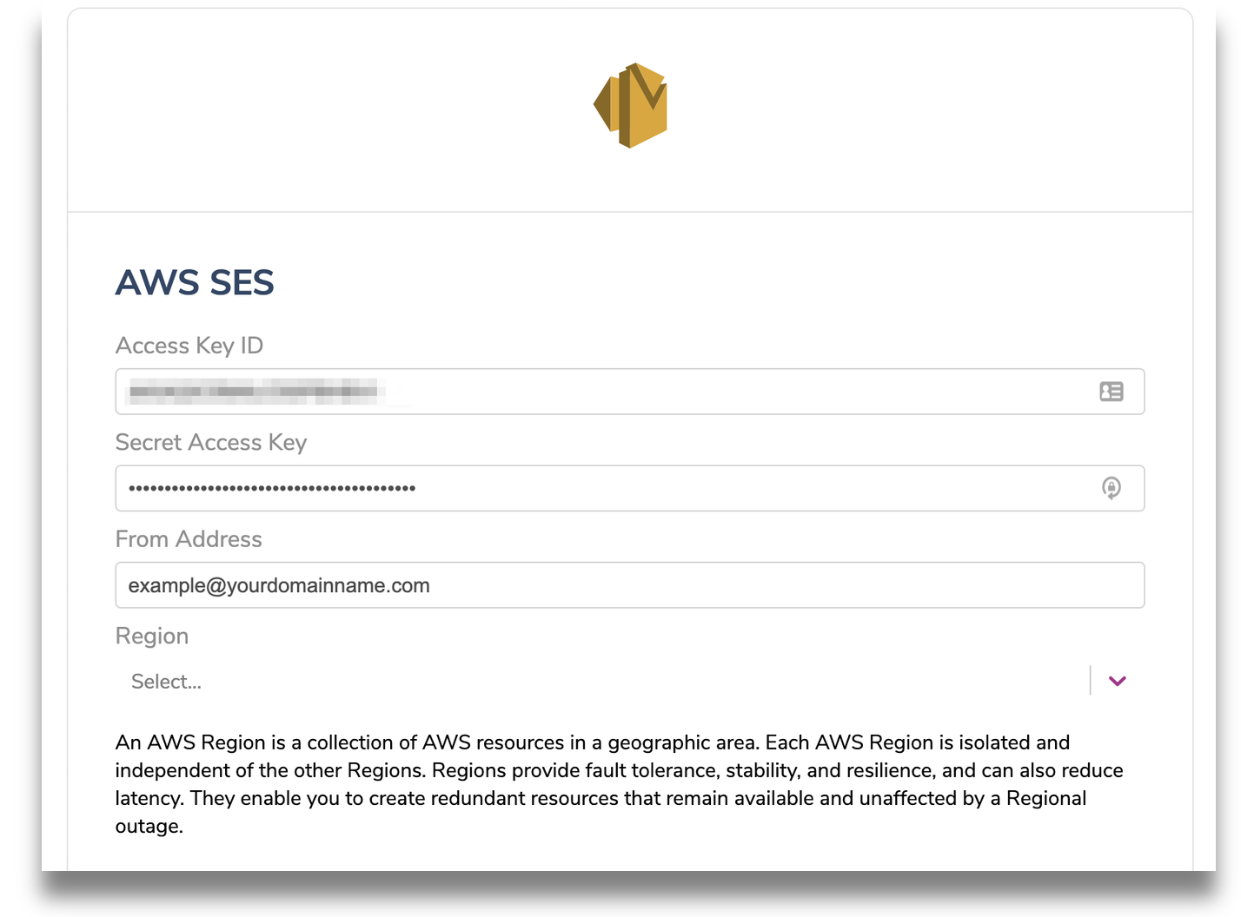Click the AWS Region description paragraph
The width and height of the screenshot is (1241, 917).
[619, 784]
